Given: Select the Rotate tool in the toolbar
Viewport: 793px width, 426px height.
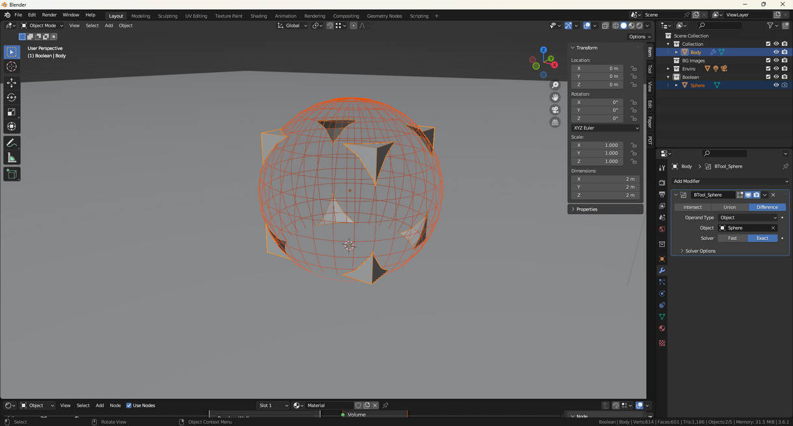Looking at the screenshot, I should pos(12,98).
